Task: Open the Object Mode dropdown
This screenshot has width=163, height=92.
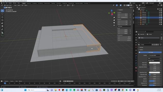Action: [9, 5]
